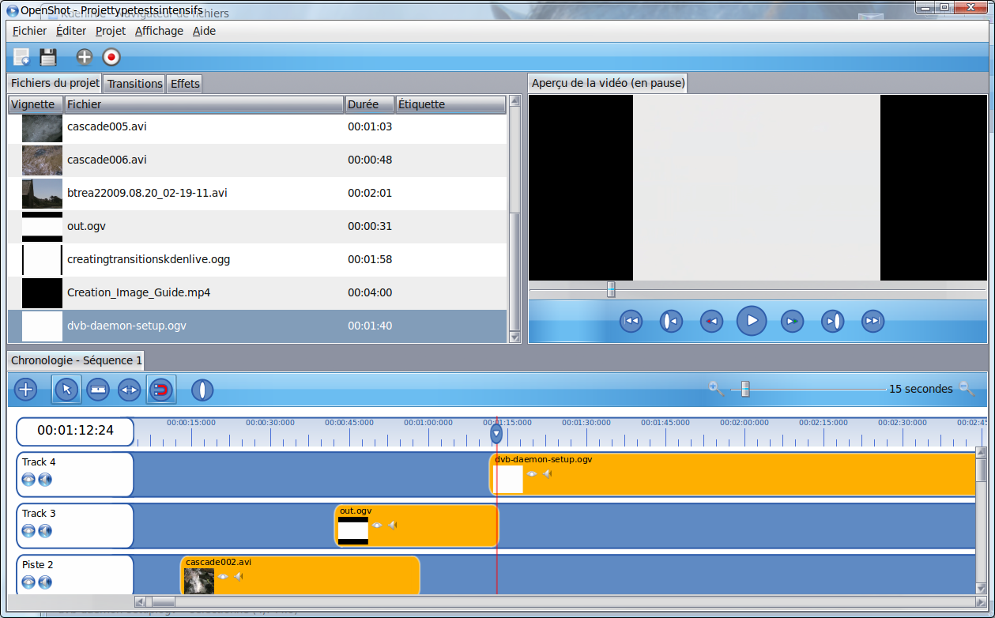The image size is (995, 618).
Task: Switch to the Transitions tab
Action: (134, 84)
